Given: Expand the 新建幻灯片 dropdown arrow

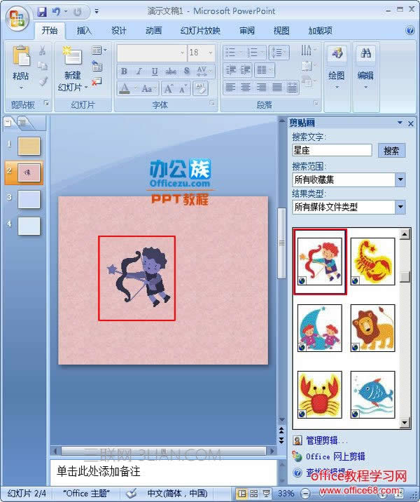Looking at the screenshot, I should (x=86, y=87).
